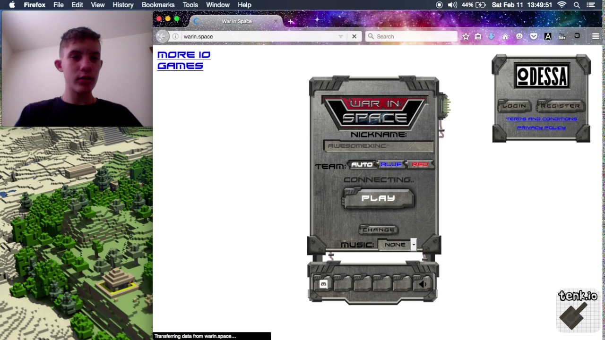The image size is (605, 340).
Task: Click the Login button in Odessa panel
Action: tap(514, 106)
